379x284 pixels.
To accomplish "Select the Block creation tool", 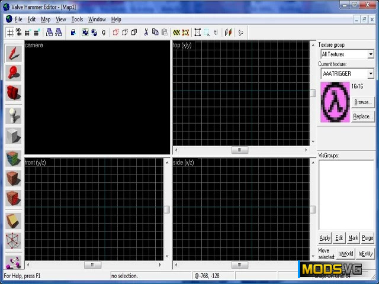I will pos(13,135).
